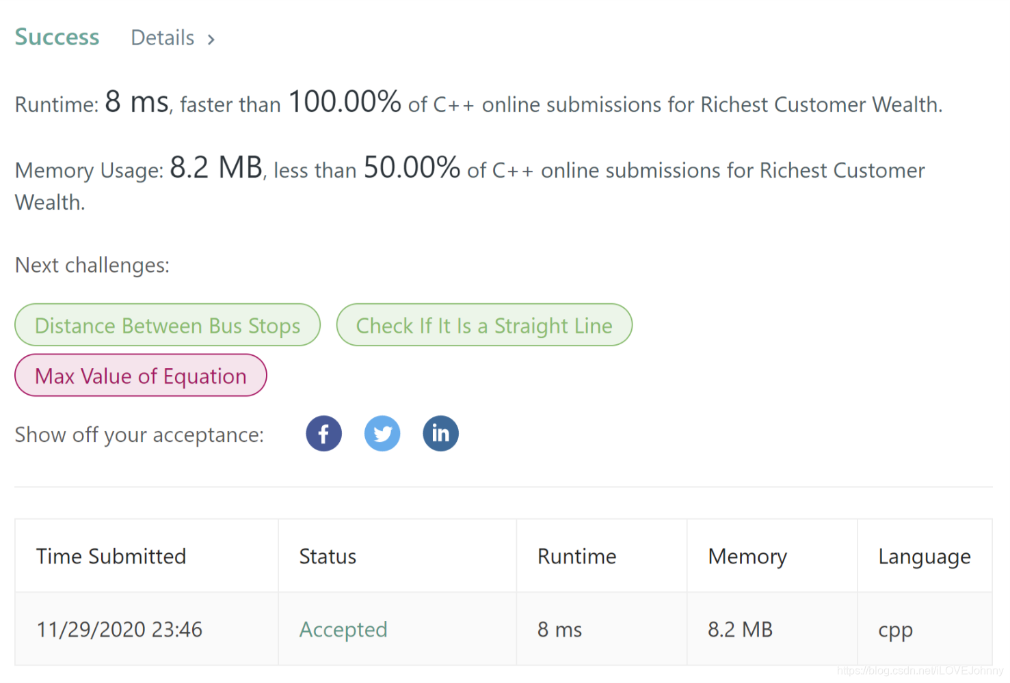Open Max Value of Equation challenge
This screenshot has width=1010, height=683.
pyautogui.click(x=141, y=376)
